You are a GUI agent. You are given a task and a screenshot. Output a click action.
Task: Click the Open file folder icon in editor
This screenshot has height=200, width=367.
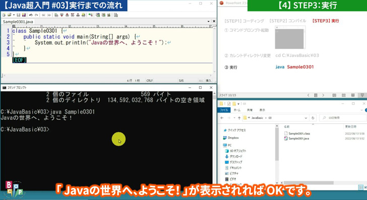click(9, 15)
